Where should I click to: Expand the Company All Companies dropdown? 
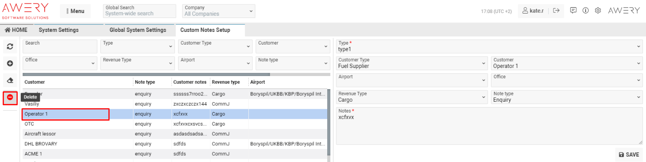[219, 11]
